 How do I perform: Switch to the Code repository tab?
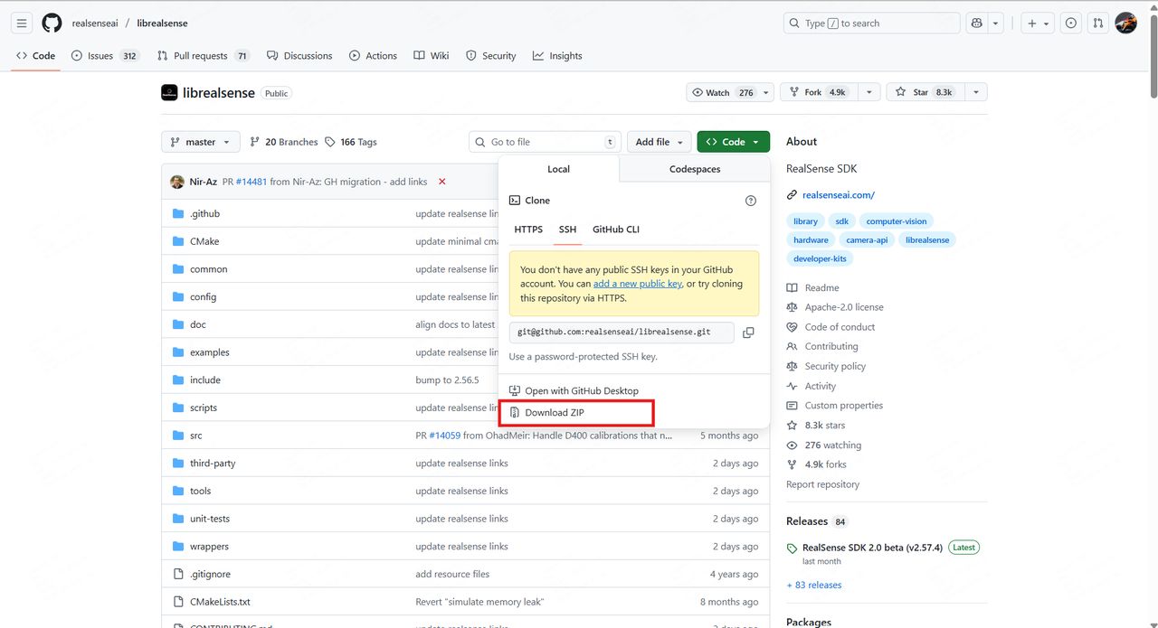[x=36, y=56]
